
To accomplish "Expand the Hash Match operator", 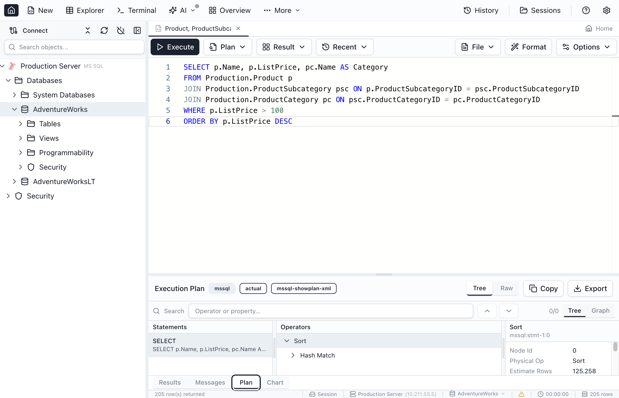I will point(293,355).
